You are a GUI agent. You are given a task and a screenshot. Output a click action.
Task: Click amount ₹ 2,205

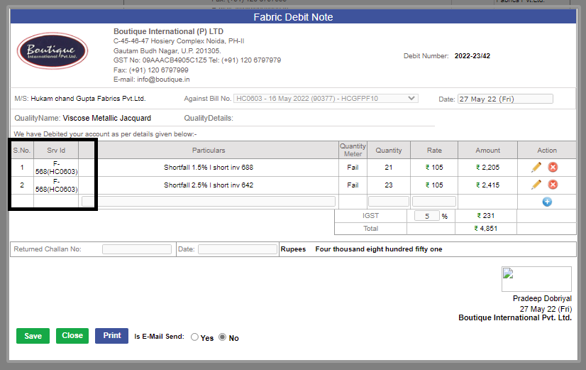(x=487, y=167)
